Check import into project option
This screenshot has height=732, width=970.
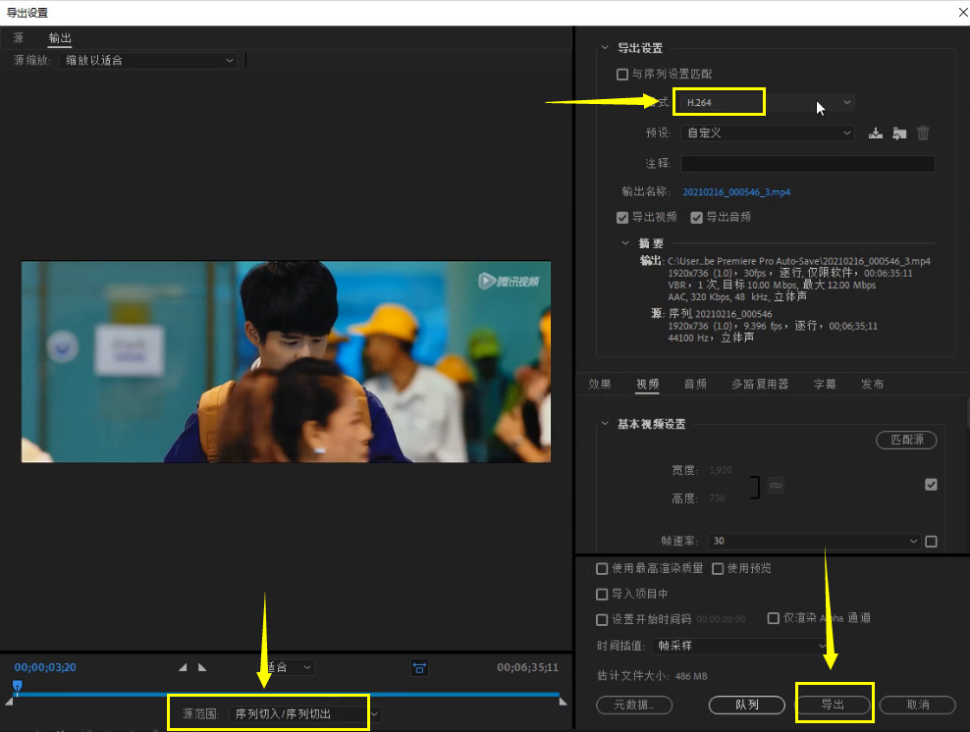click(x=601, y=594)
